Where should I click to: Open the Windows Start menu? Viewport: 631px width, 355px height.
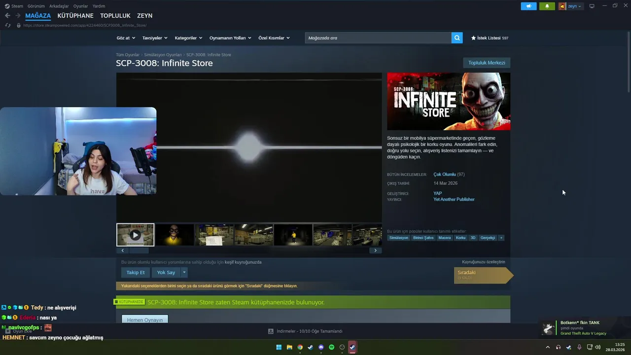[x=279, y=347]
